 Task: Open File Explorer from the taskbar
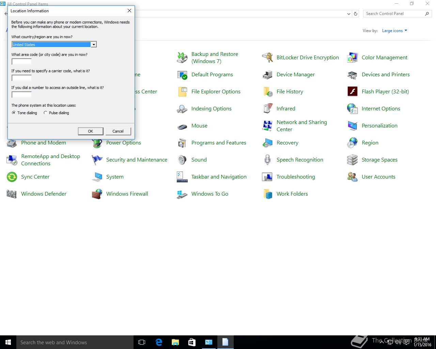tap(175, 342)
